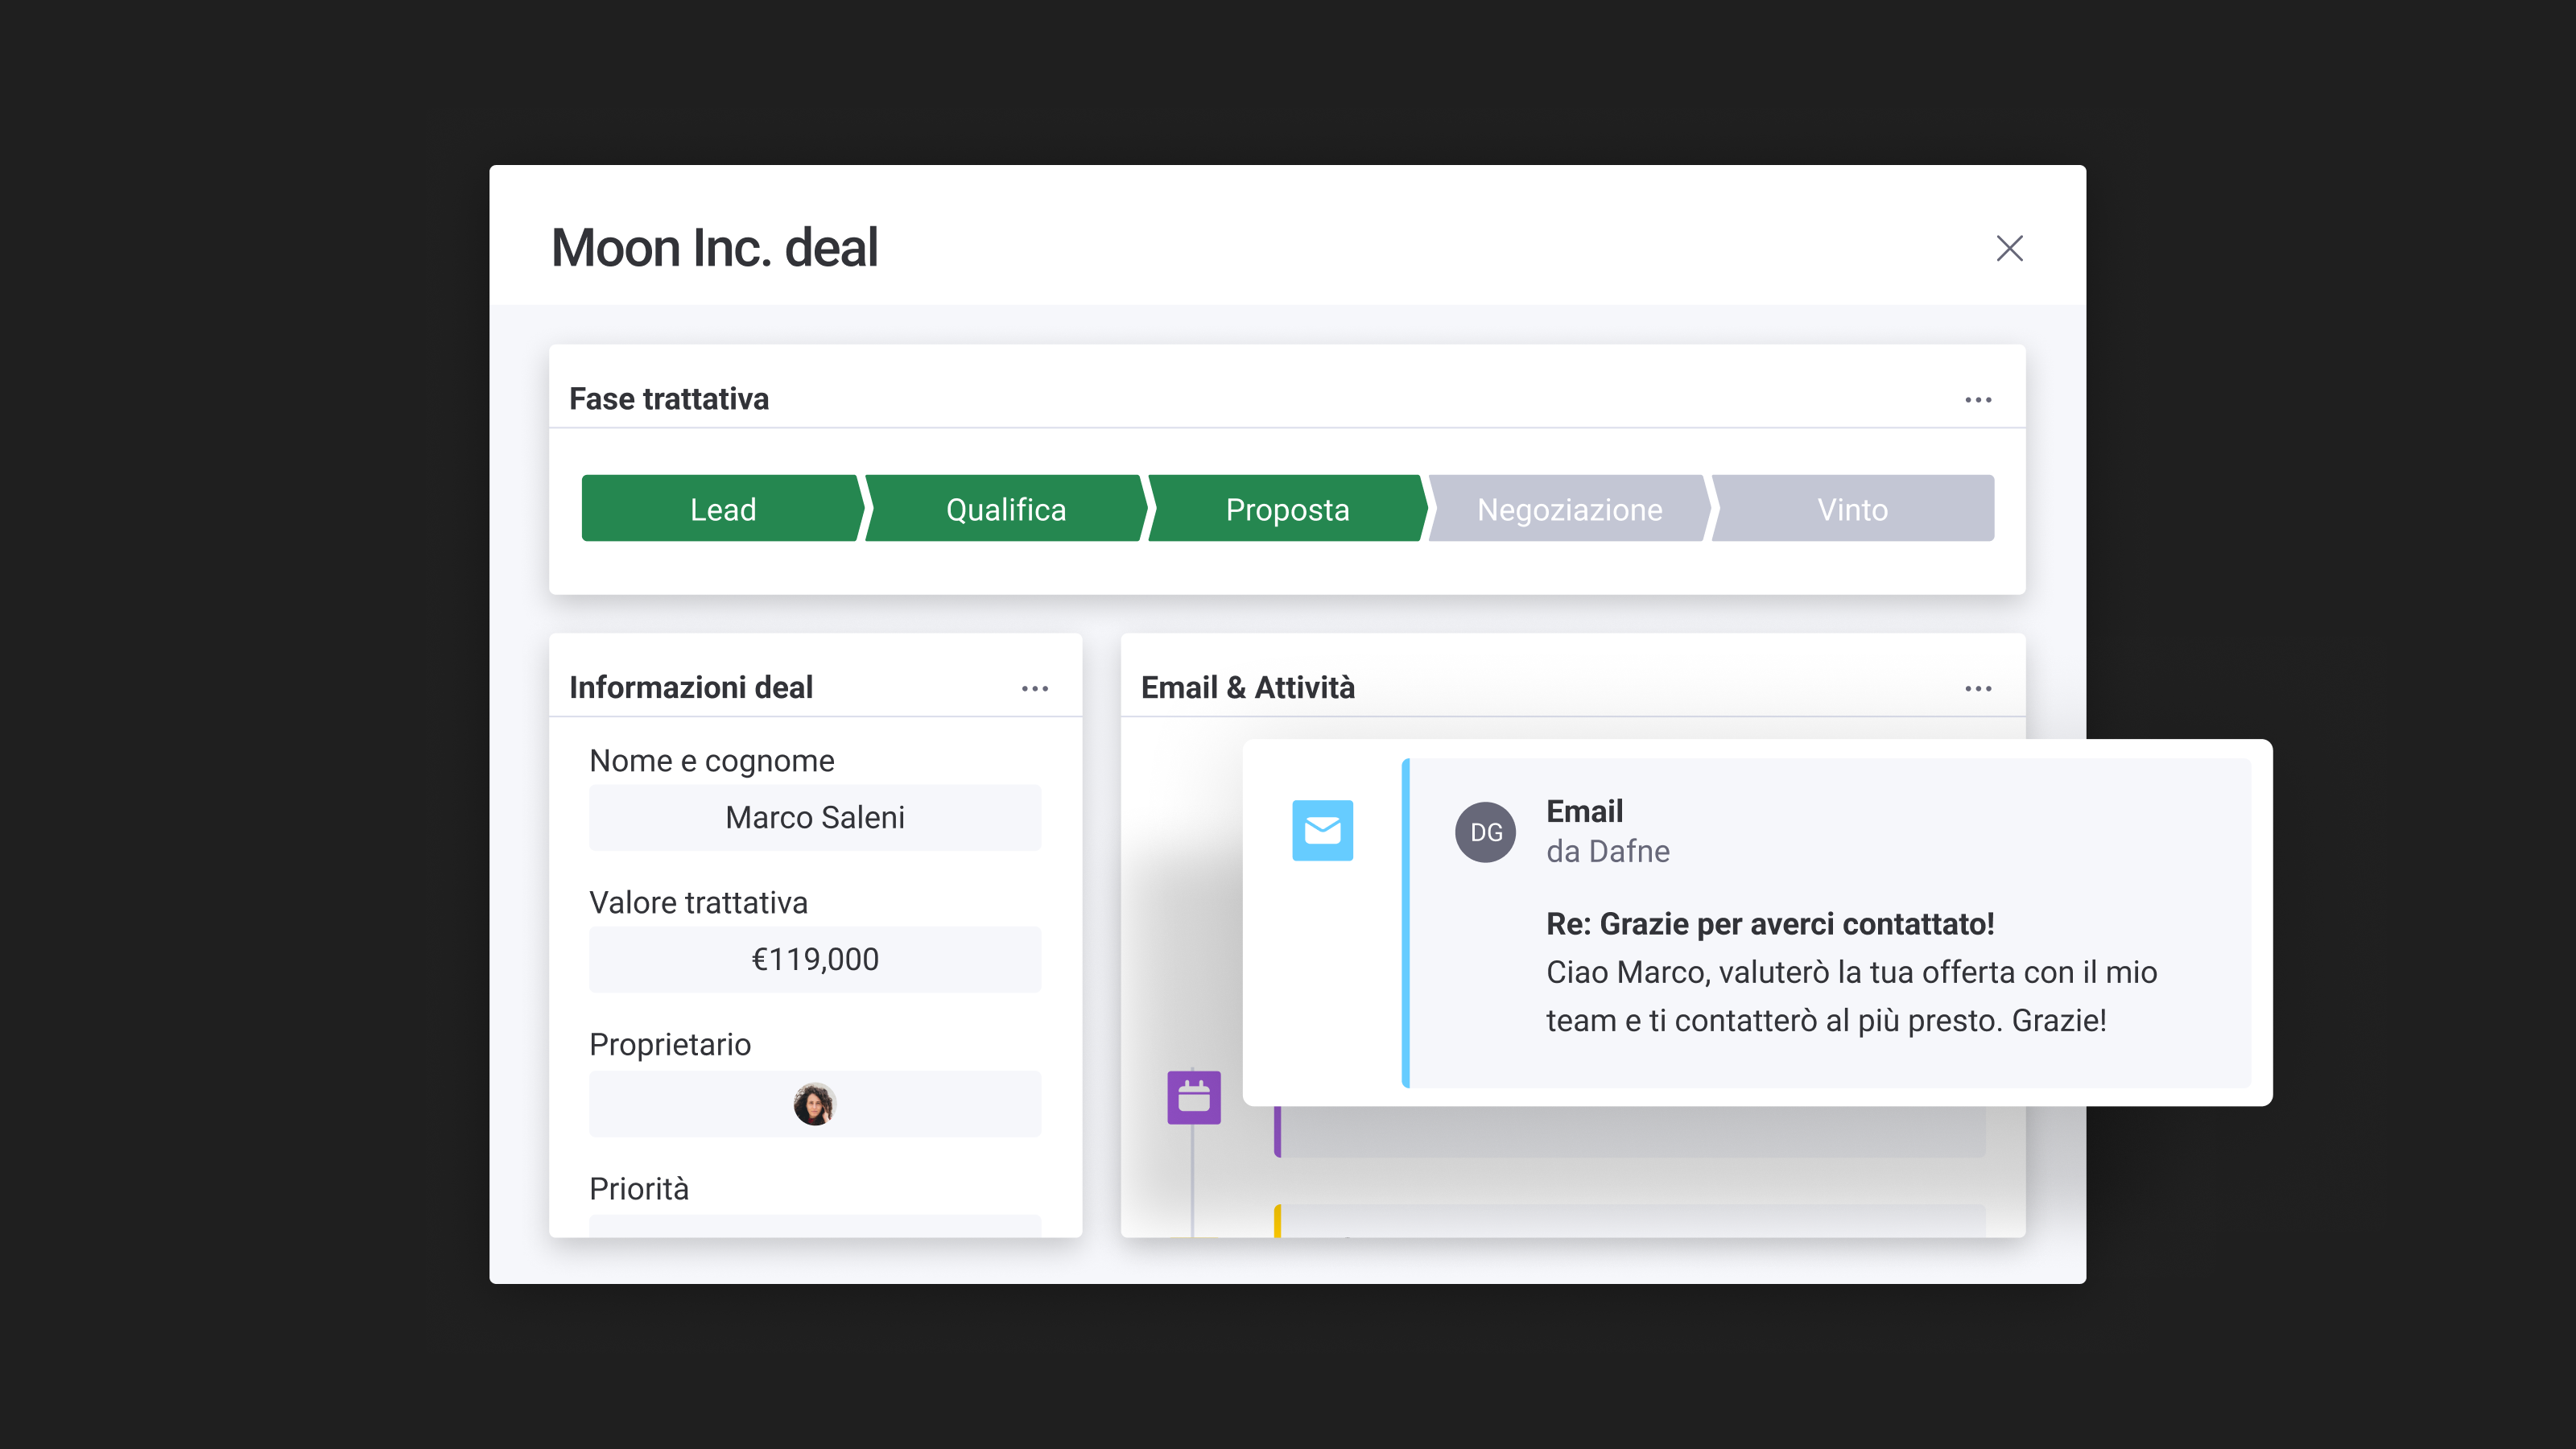
Task: Edit the Marco Saleni name field
Action: tap(814, 817)
